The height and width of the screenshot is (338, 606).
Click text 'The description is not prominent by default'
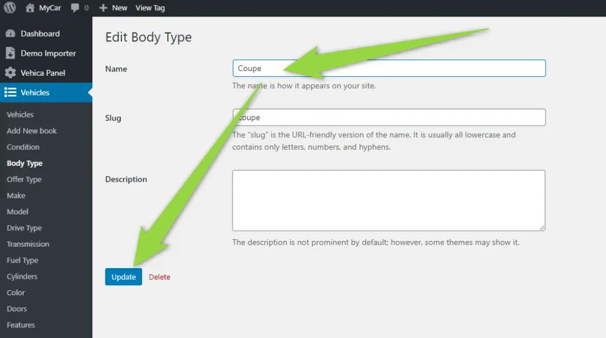(x=310, y=243)
